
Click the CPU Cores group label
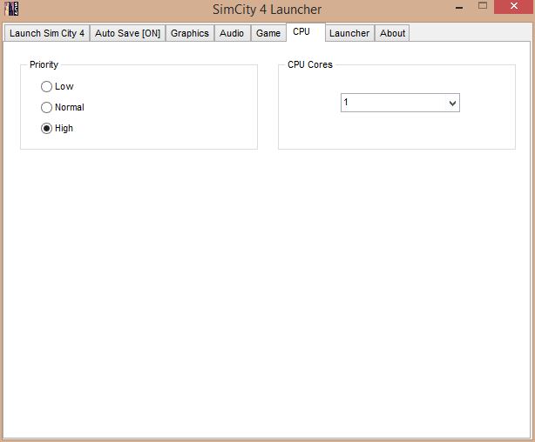[310, 64]
